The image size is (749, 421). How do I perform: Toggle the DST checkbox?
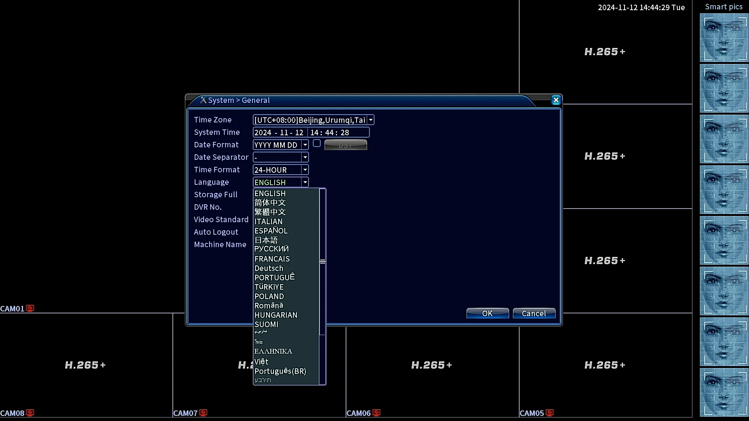[317, 143]
